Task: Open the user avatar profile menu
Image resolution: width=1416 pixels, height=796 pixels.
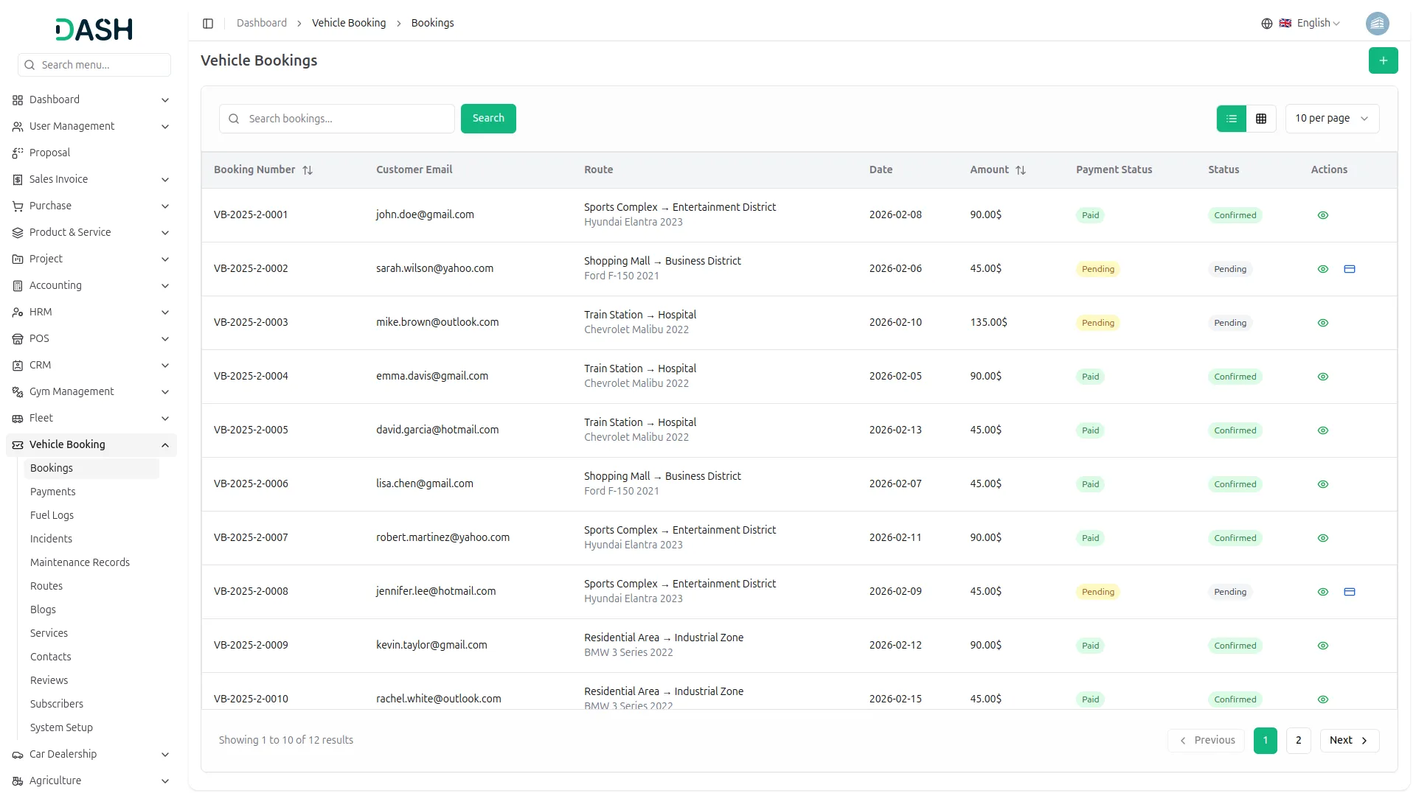Action: tap(1377, 24)
